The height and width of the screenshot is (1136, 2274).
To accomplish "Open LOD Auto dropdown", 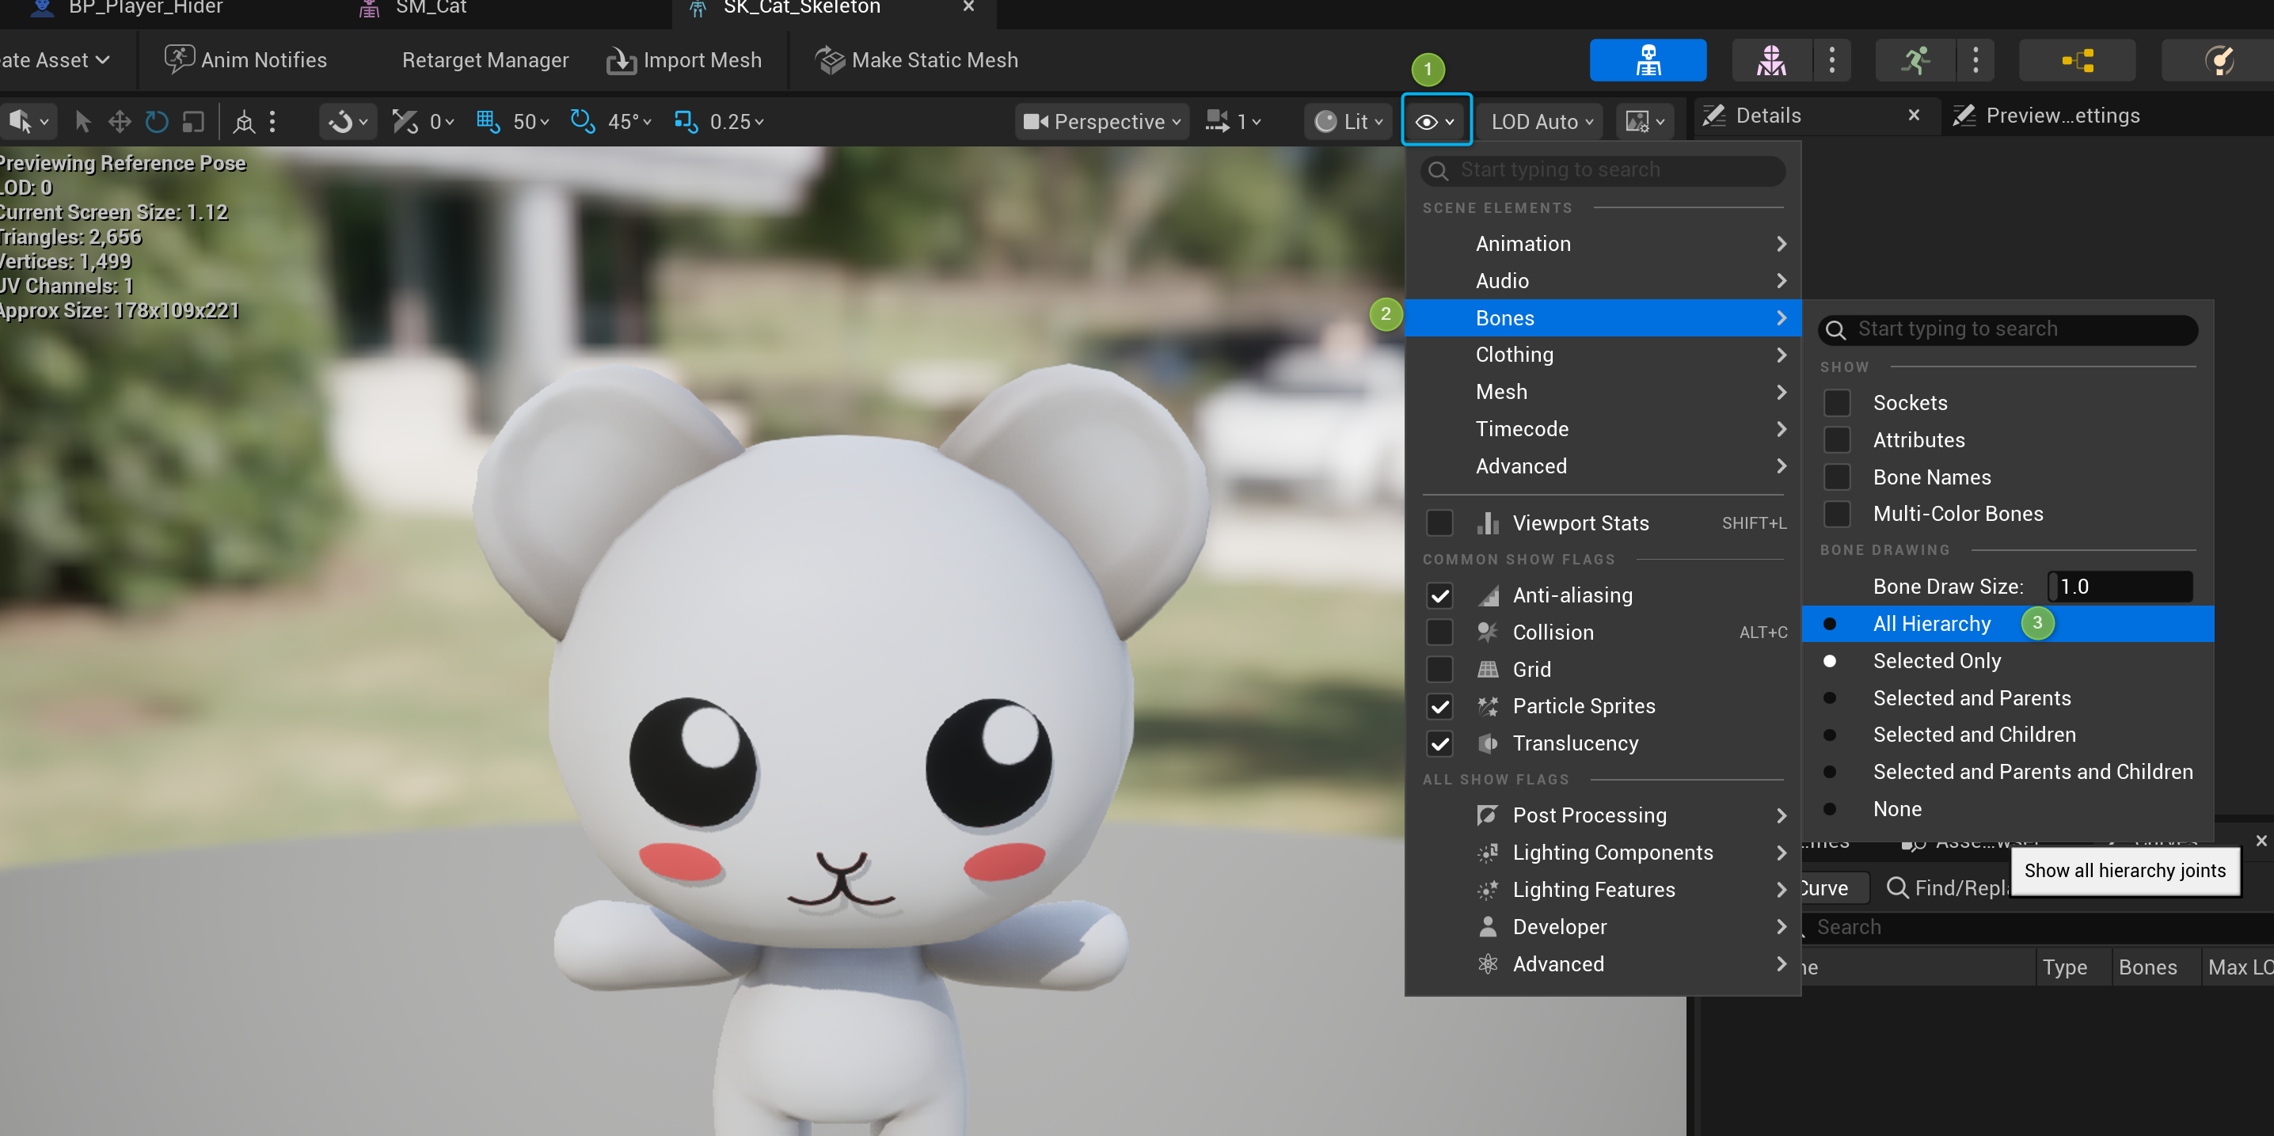I will click(x=1542, y=121).
